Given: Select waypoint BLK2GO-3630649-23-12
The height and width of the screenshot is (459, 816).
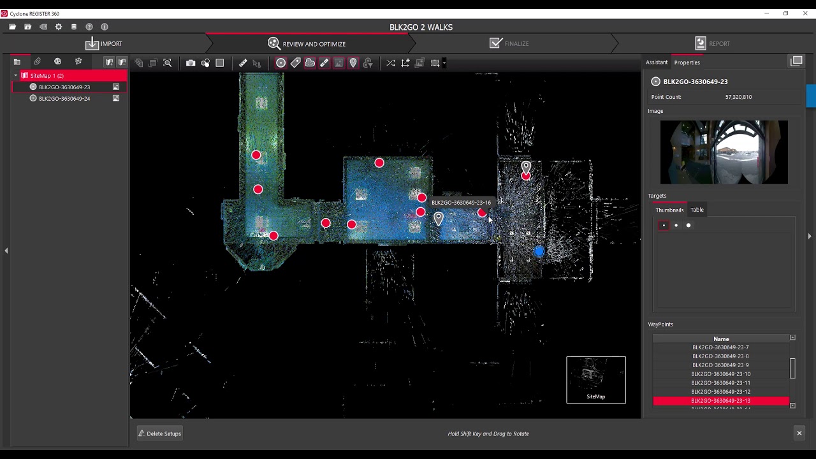Looking at the screenshot, I should (720, 392).
